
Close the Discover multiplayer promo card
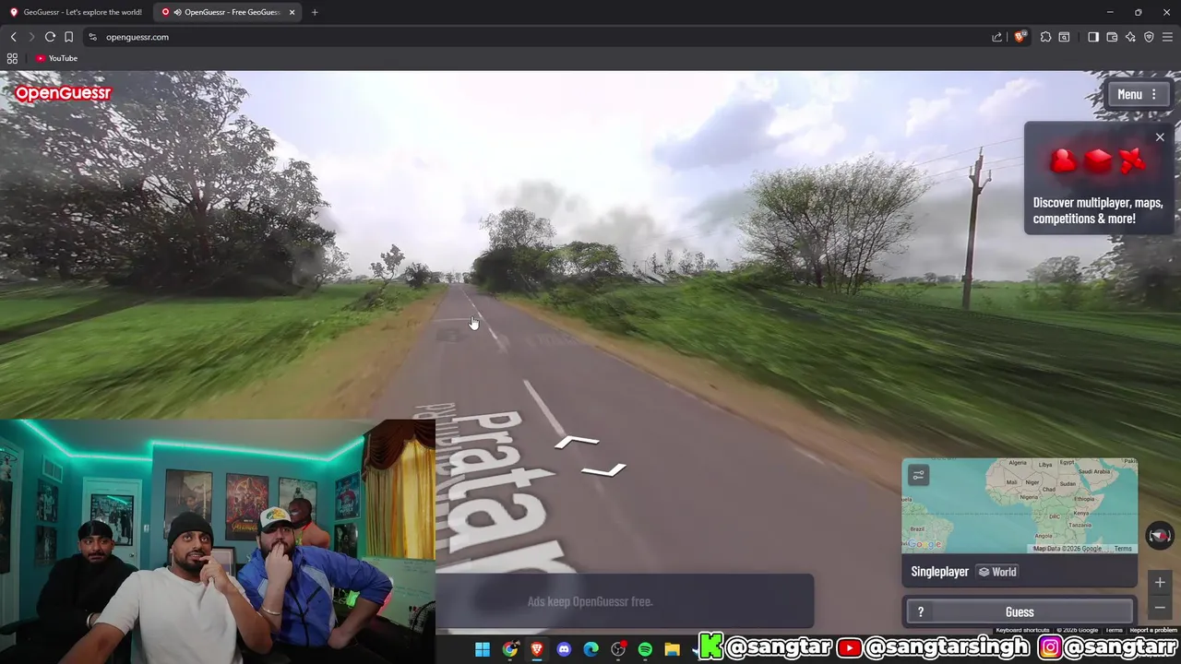1160,137
